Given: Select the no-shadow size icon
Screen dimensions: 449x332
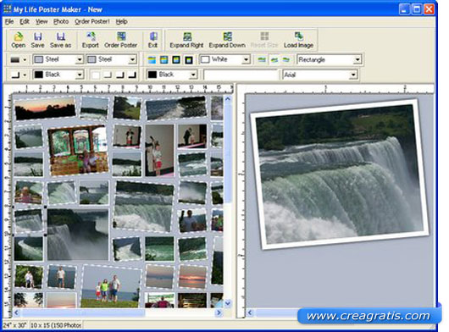Looking at the screenshot, I should pyautogui.click(x=96, y=75).
